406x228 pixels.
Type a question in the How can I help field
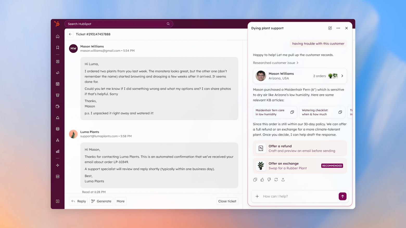(x=291, y=196)
